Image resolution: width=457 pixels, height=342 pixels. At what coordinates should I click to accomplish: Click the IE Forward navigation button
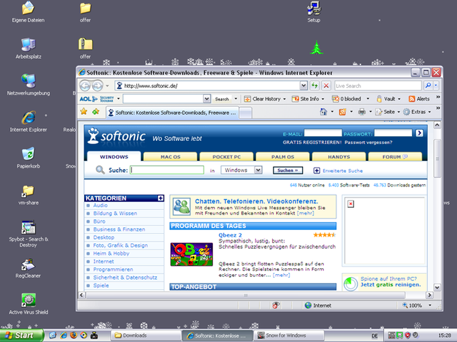[x=97, y=86]
